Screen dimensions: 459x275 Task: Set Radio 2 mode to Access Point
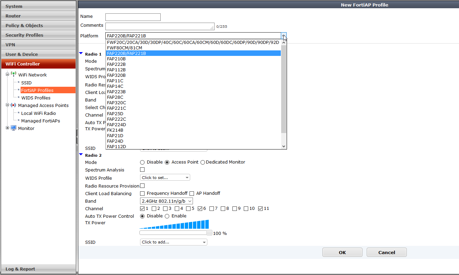pos(167,162)
